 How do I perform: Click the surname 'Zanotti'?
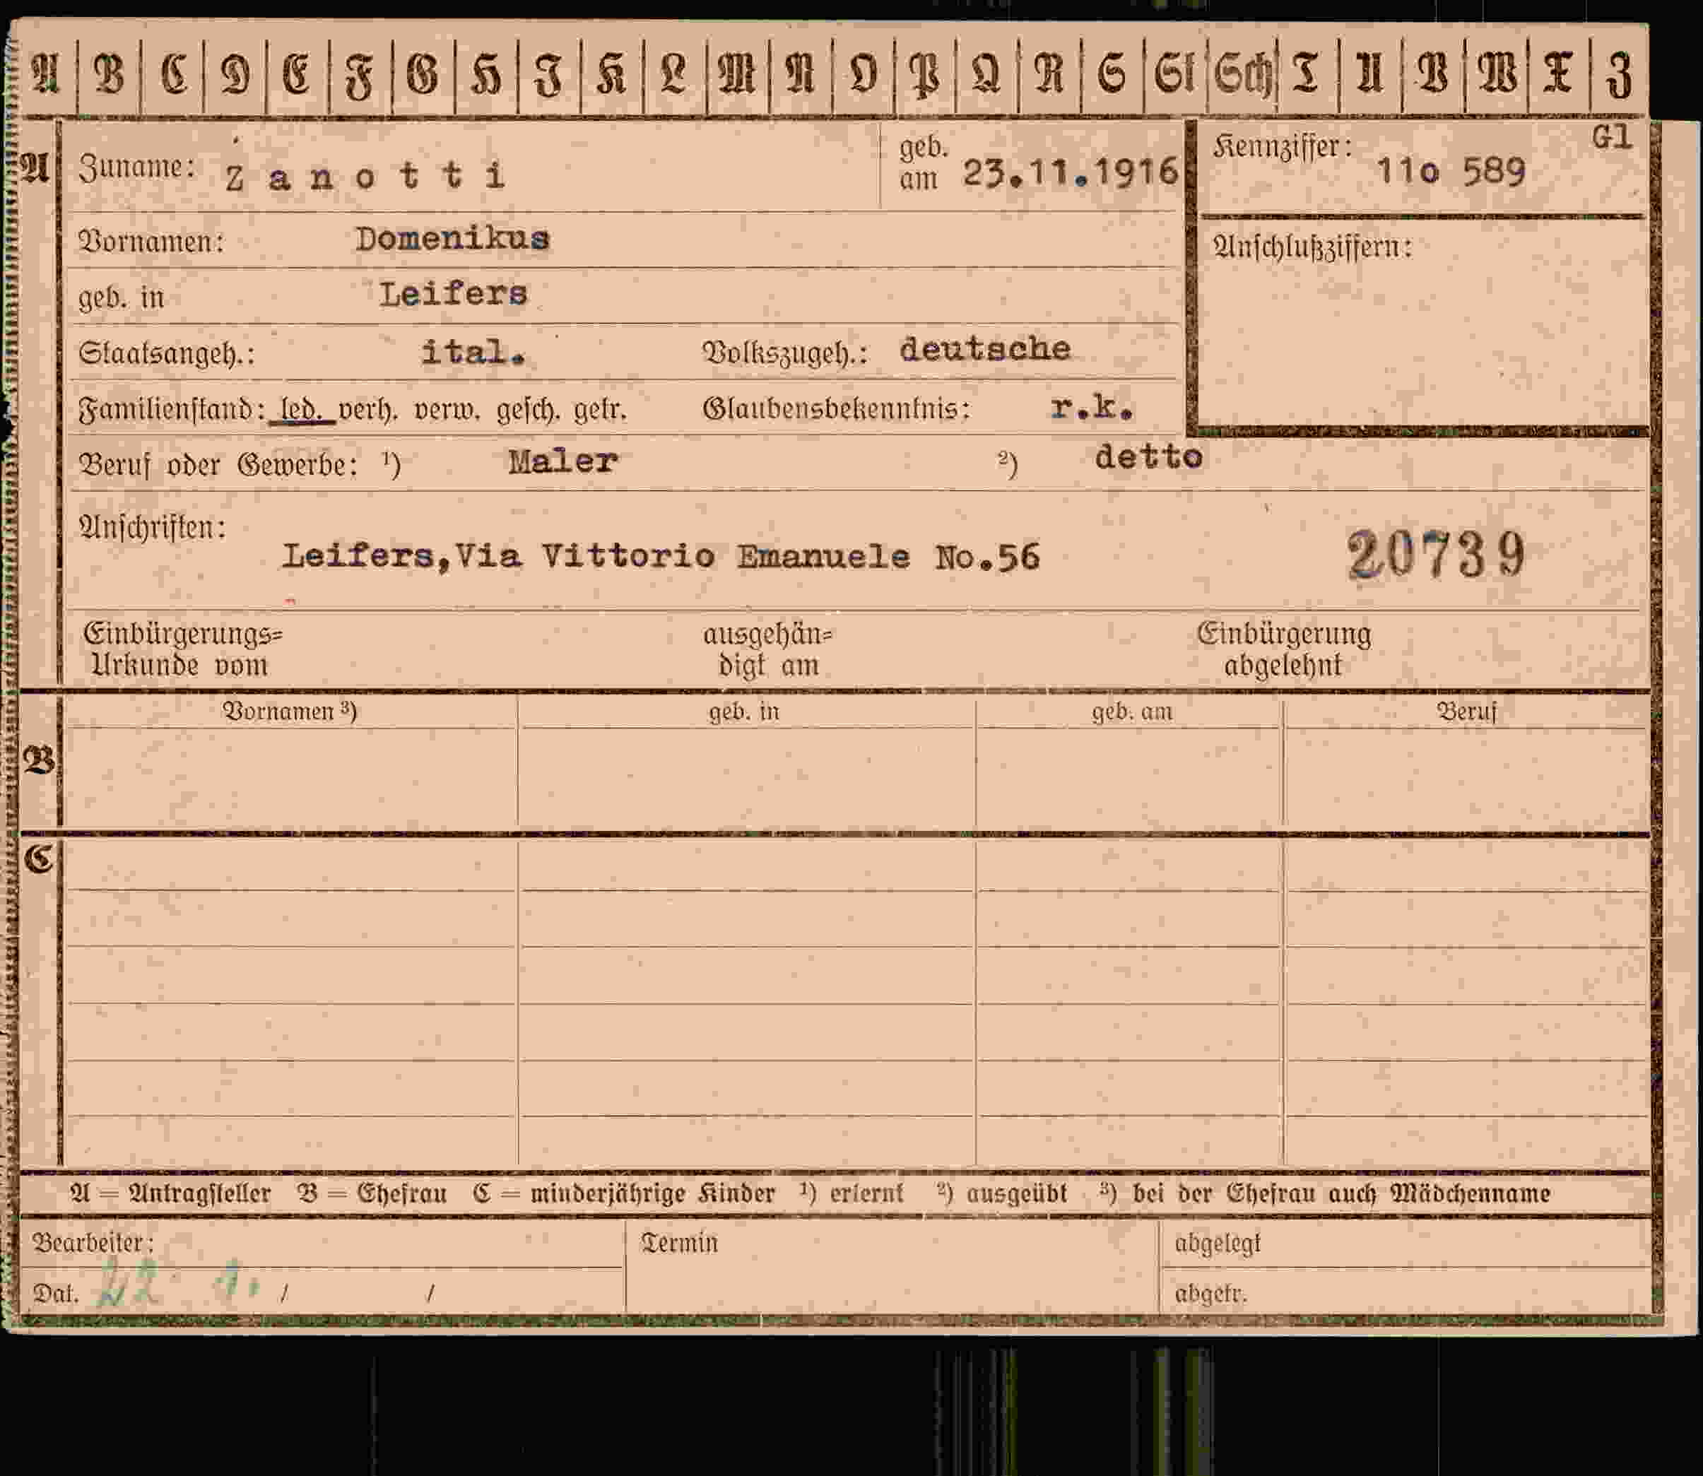(364, 176)
